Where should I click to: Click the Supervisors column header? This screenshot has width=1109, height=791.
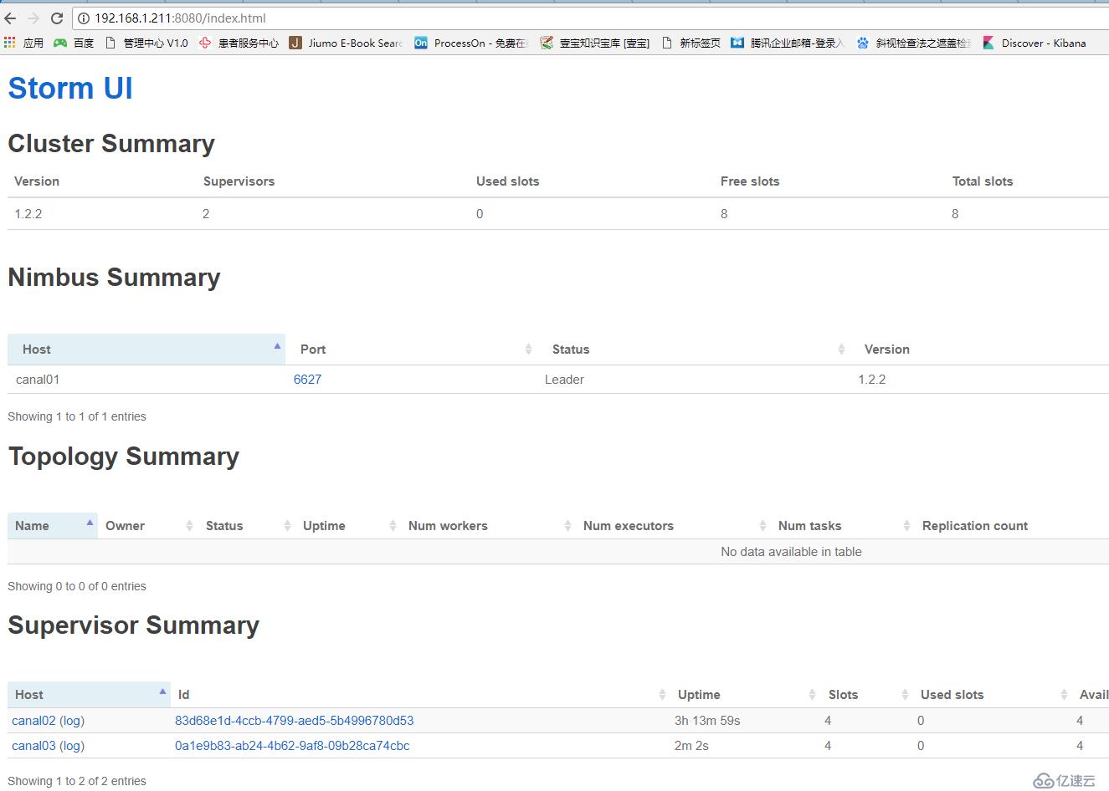click(239, 181)
